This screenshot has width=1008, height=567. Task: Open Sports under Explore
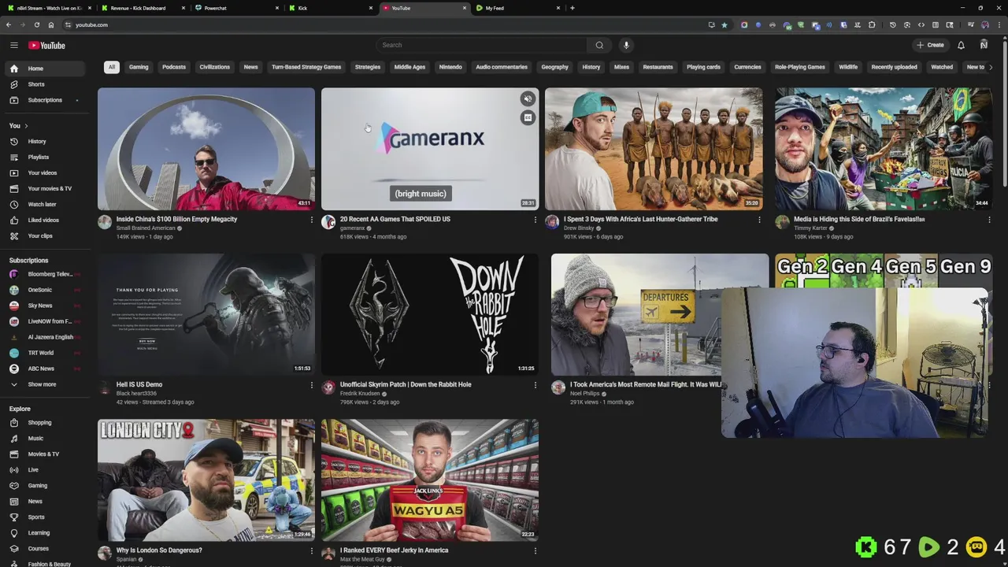point(44,517)
